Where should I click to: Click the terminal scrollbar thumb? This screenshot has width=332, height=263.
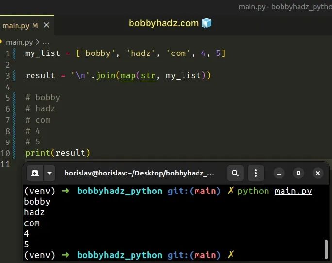326,249
